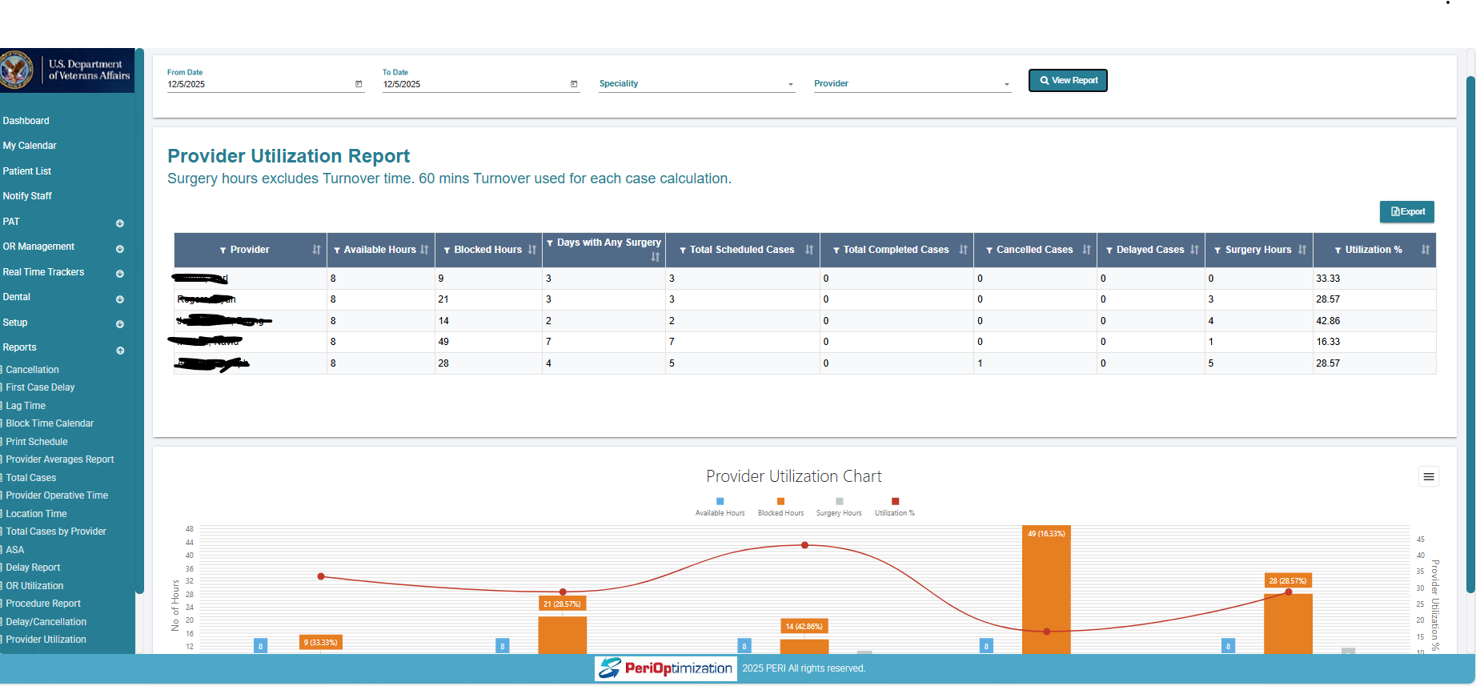Click the Utilization % filter icon
This screenshot has width=1476, height=686.
pyautogui.click(x=1338, y=251)
